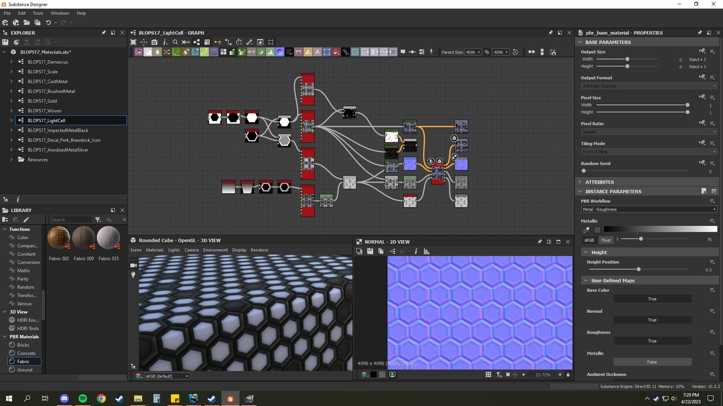Click the Undo arrow in main toolbar
Image resolution: width=723 pixels, height=406 pixels.
click(x=48, y=23)
